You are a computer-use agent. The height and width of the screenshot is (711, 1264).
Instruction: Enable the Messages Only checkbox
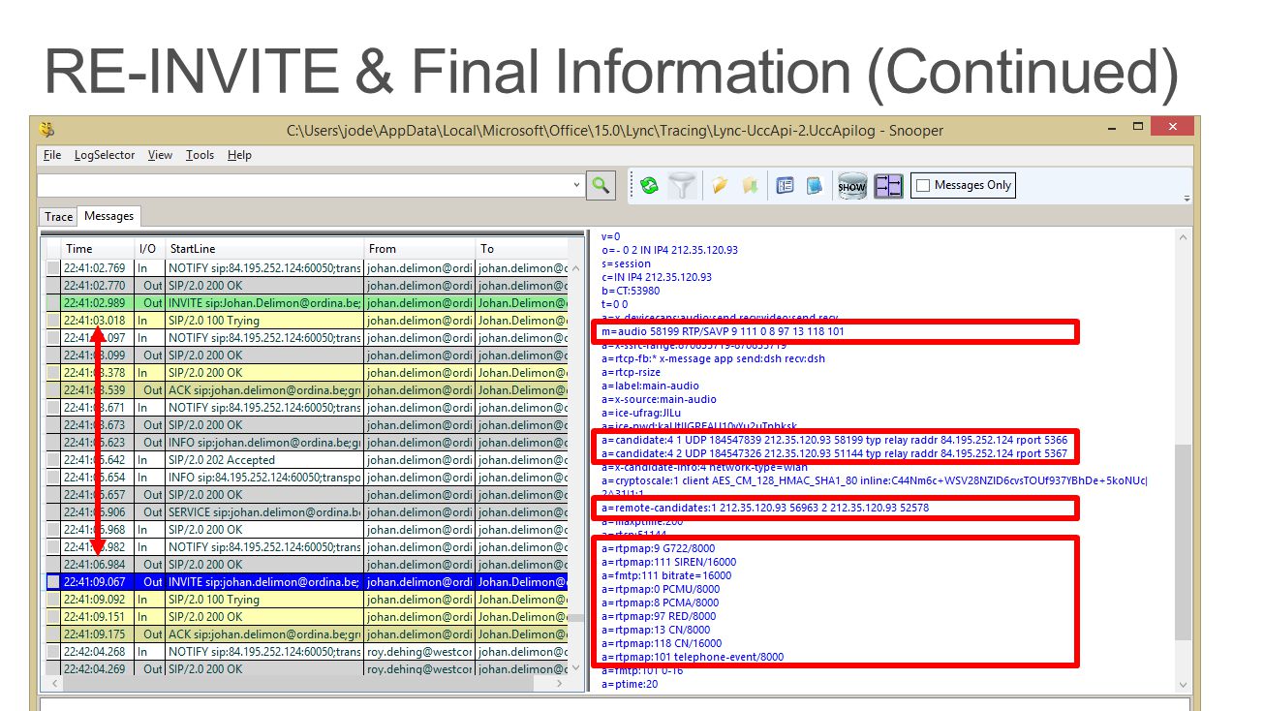click(x=923, y=185)
